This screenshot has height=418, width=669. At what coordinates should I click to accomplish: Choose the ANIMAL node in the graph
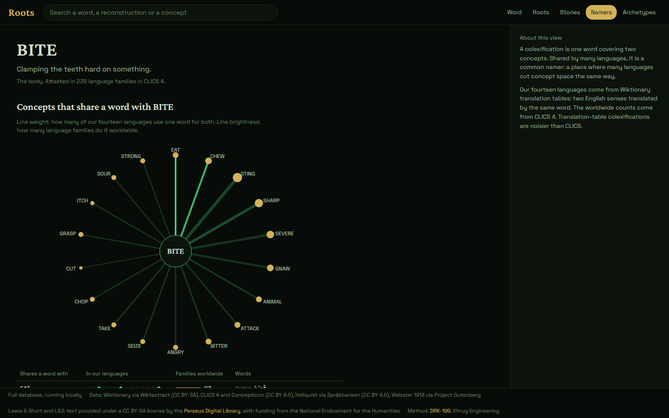click(259, 299)
